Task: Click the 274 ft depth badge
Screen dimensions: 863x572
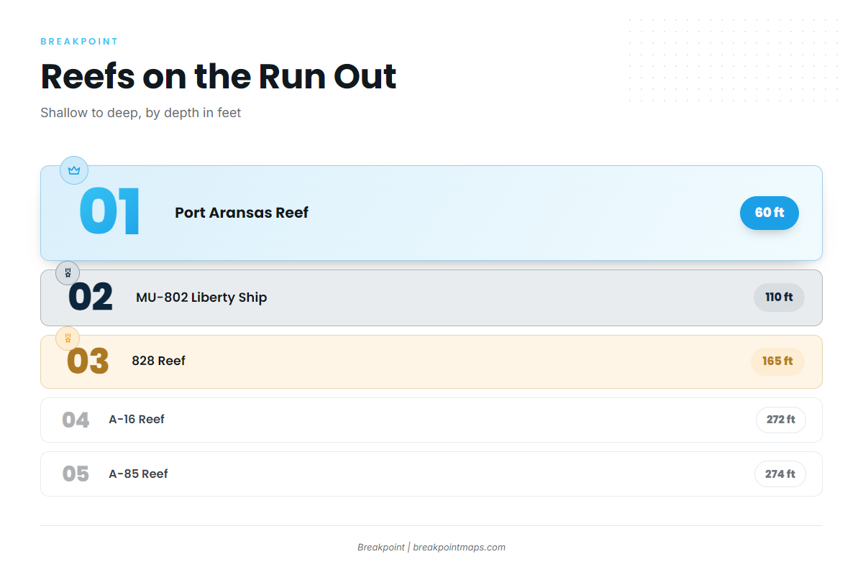Action: (x=780, y=474)
